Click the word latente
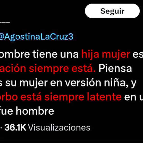The height and width of the screenshot is (143, 143). (104, 97)
